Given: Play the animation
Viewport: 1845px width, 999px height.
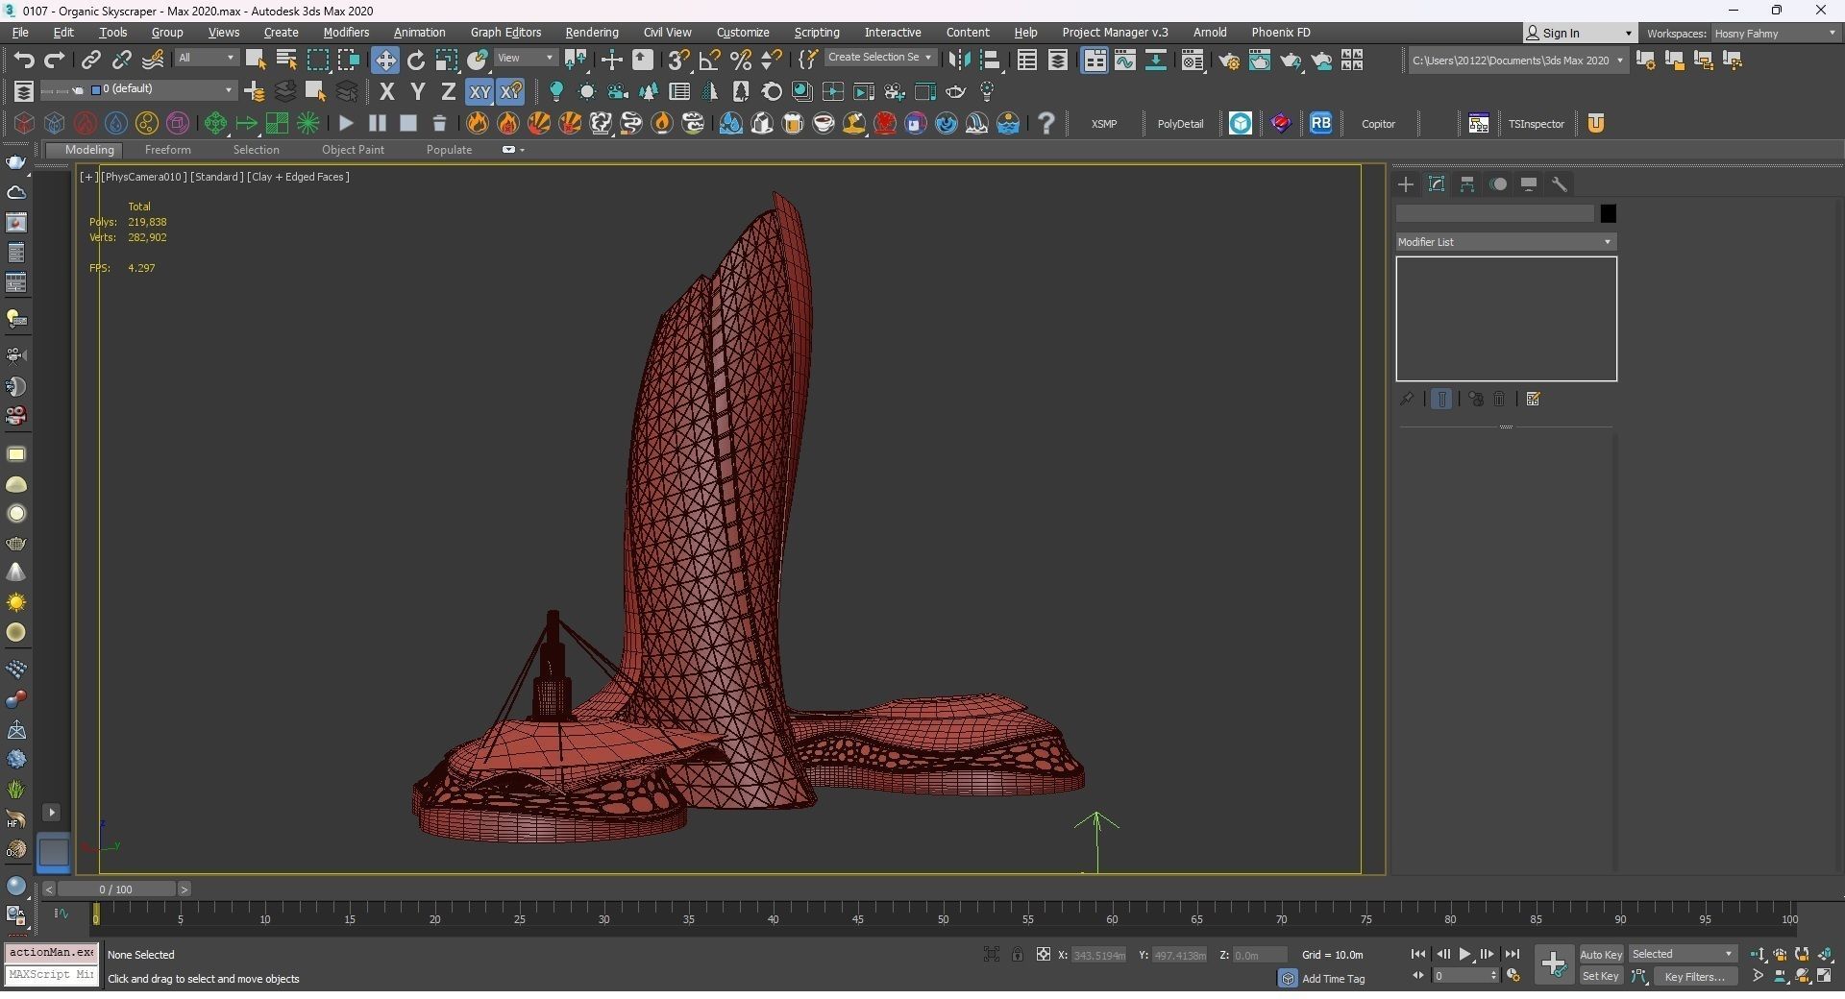Looking at the screenshot, I should point(1465,955).
